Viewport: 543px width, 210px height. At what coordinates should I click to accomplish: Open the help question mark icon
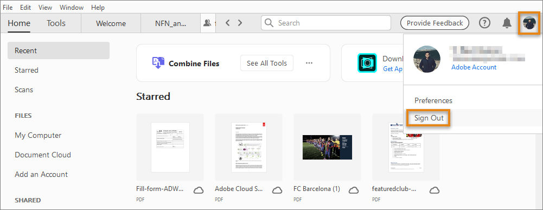click(x=484, y=23)
